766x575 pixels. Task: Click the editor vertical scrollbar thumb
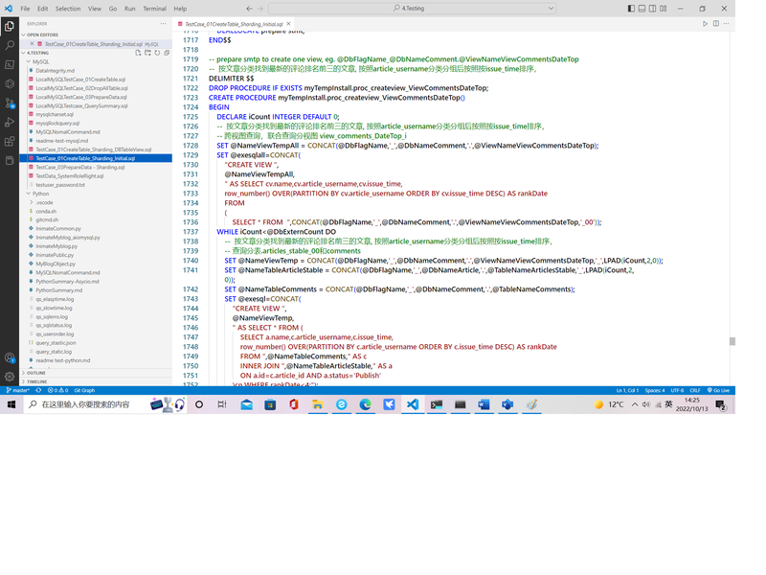(x=732, y=341)
